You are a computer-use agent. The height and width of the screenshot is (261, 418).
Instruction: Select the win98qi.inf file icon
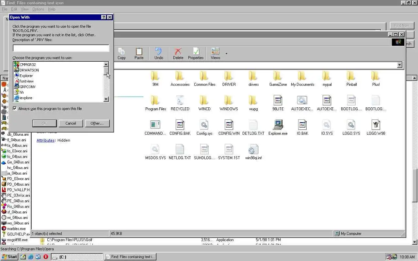coord(253,152)
